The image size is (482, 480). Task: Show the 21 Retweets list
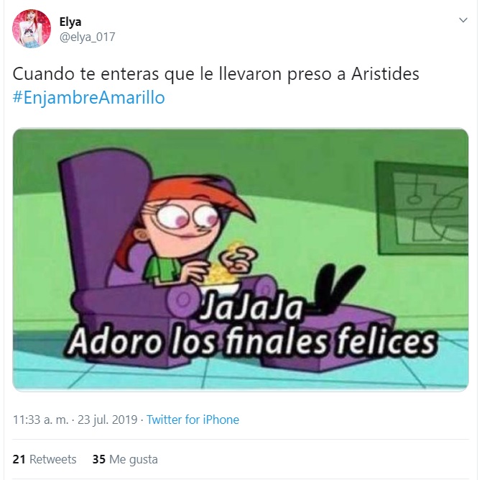tap(45, 459)
